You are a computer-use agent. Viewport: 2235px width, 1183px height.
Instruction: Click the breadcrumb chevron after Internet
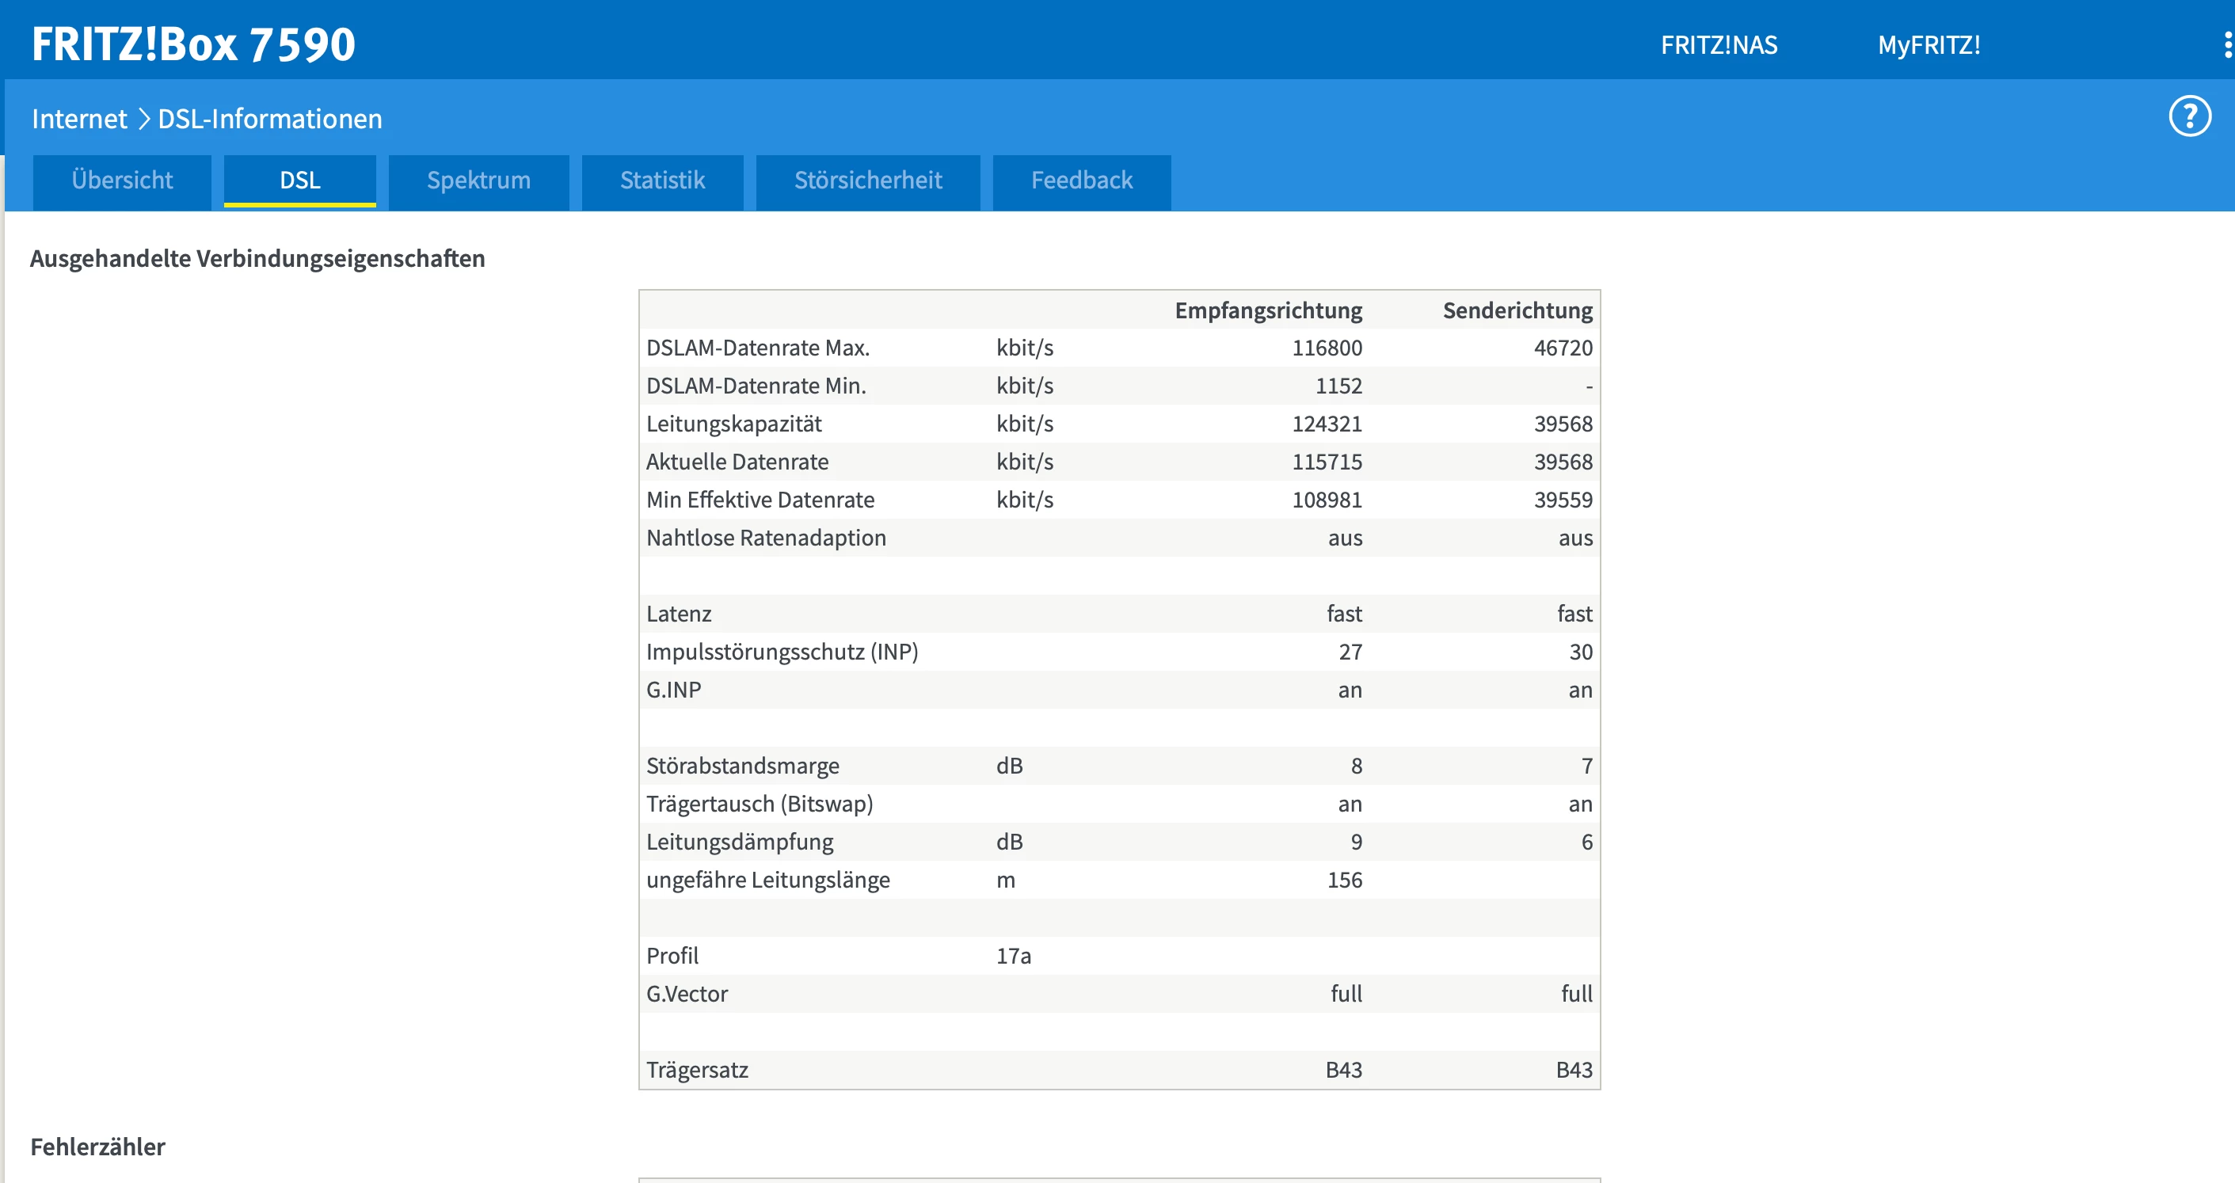pyautogui.click(x=143, y=119)
